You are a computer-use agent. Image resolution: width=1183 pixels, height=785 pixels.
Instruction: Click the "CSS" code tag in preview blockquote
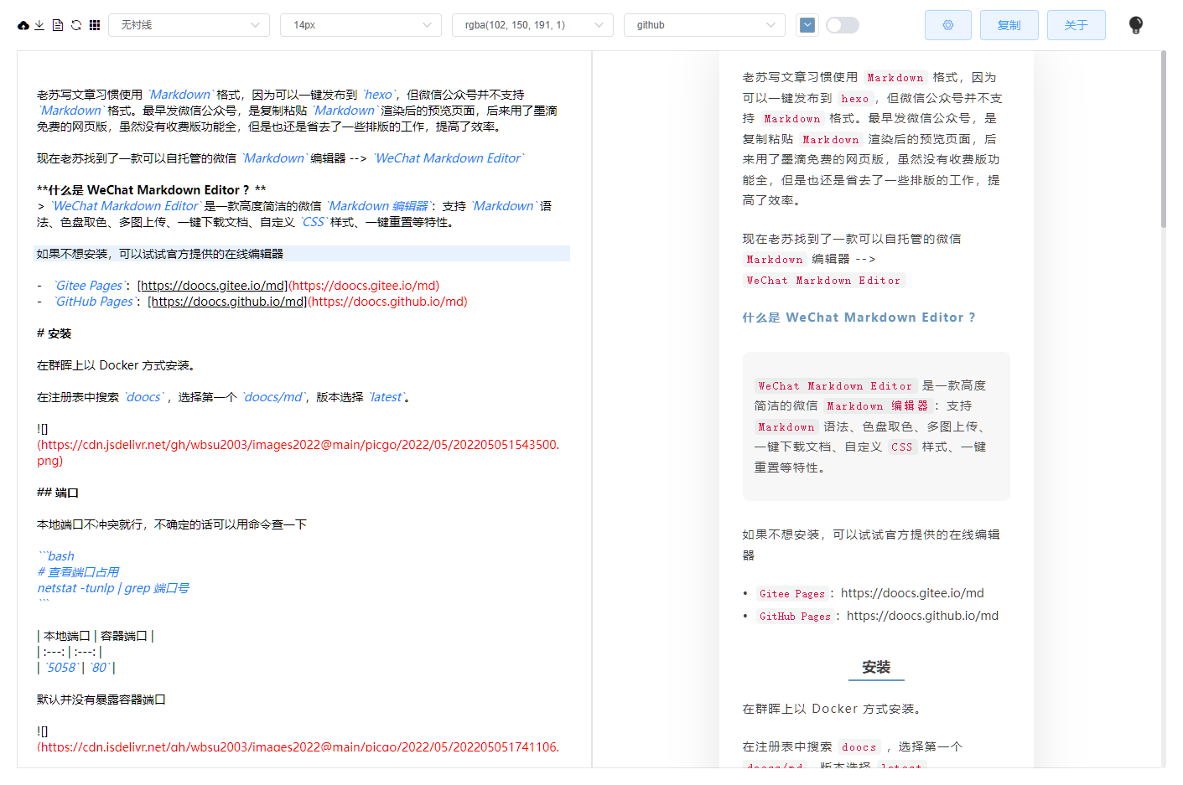tap(901, 447)
